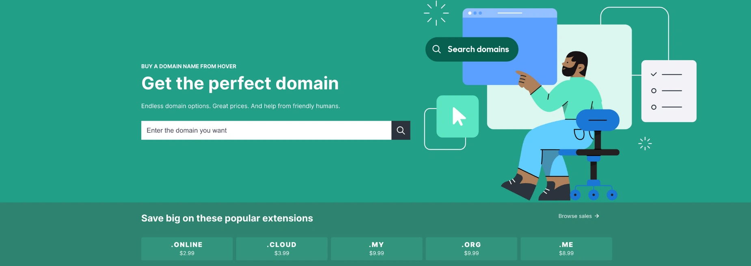Pick the .ORG $9.99 extension card

click(x=471, y=249)
